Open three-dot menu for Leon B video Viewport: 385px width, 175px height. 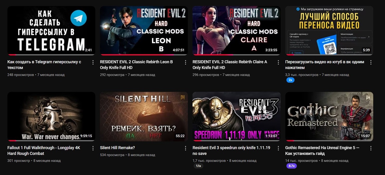pos(185,62)
